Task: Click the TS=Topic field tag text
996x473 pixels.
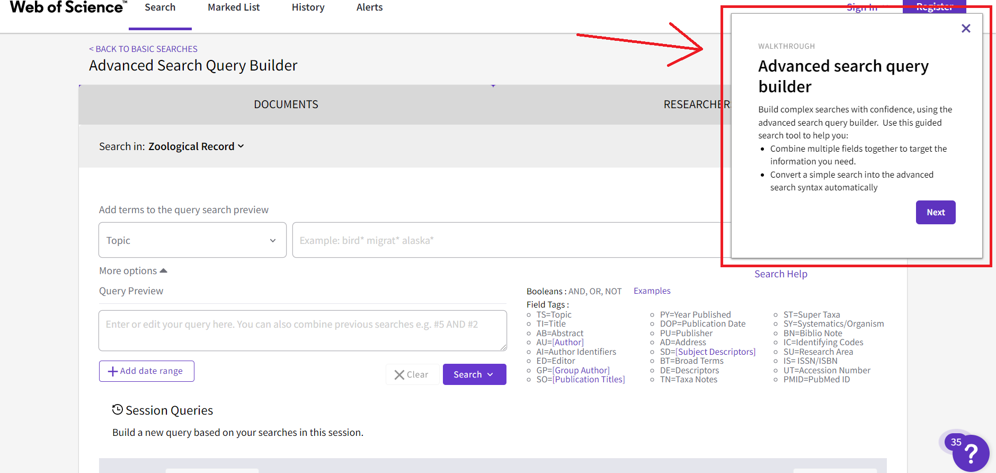Action: pos(554,314)
